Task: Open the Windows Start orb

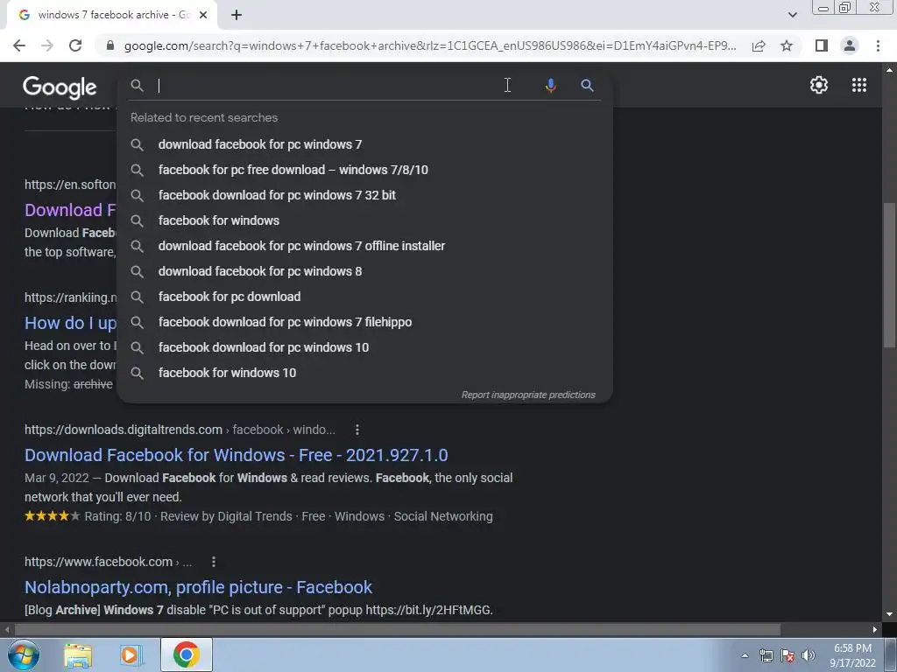Action: coord(23,654)
